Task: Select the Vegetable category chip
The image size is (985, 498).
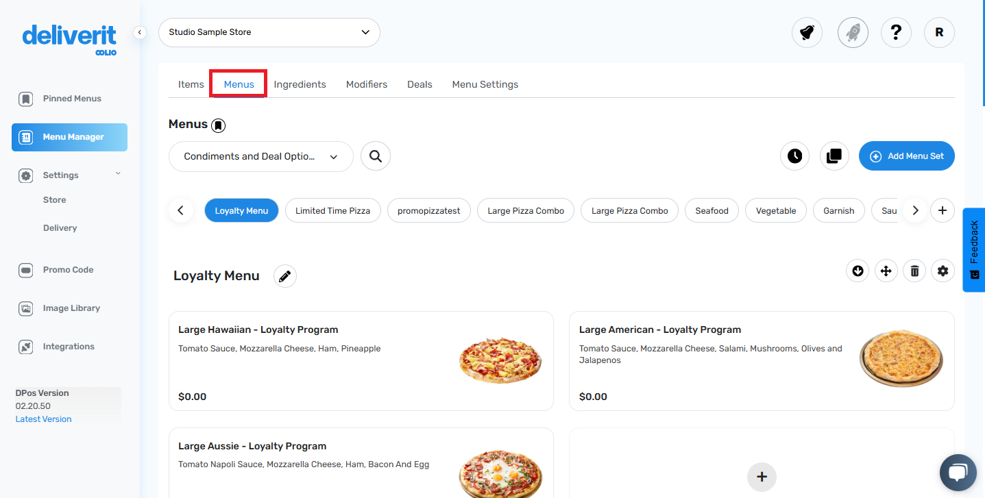Action: click(776, 211)
